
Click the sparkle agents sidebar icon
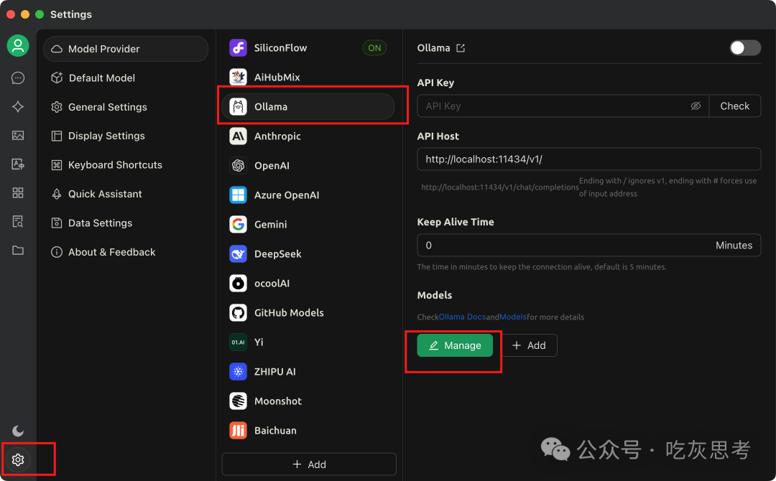point(18,107)
